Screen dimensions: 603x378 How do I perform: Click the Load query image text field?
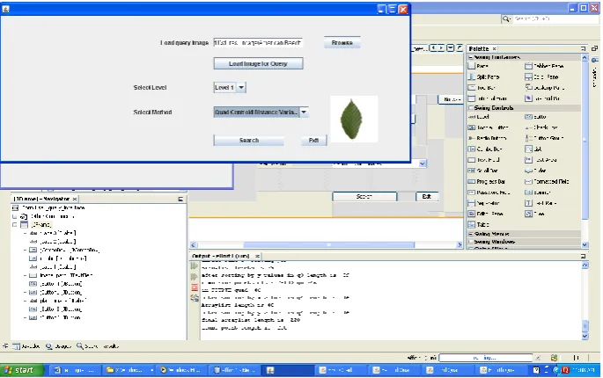(x=258, y=43)
